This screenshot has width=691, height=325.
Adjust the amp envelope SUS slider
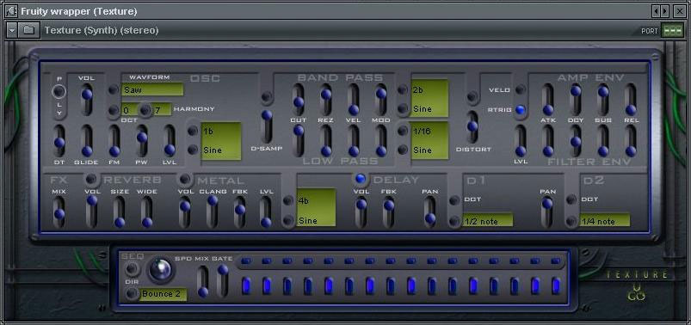603,100
